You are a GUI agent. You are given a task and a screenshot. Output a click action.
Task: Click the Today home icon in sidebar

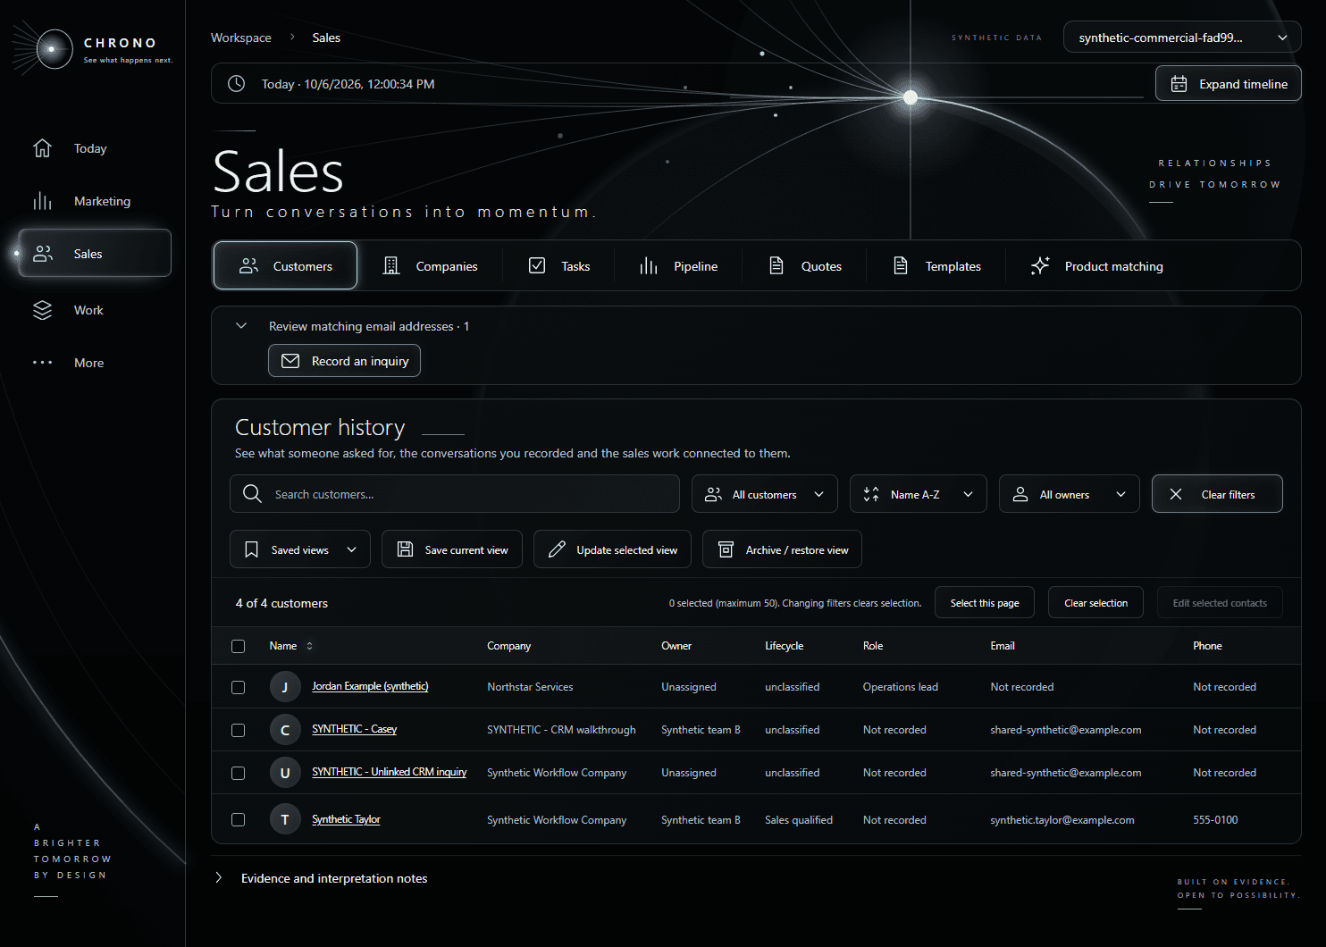tap(42, 148)
